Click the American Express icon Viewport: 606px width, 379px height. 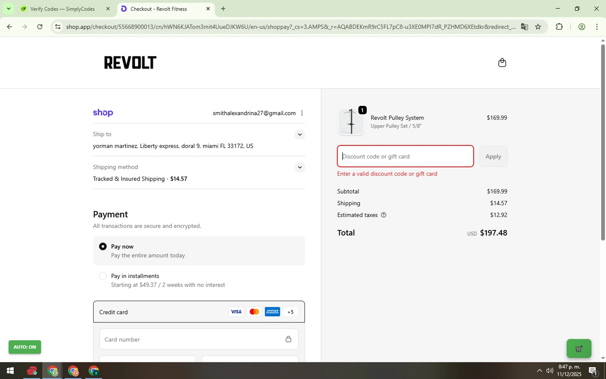click(272, 312)
